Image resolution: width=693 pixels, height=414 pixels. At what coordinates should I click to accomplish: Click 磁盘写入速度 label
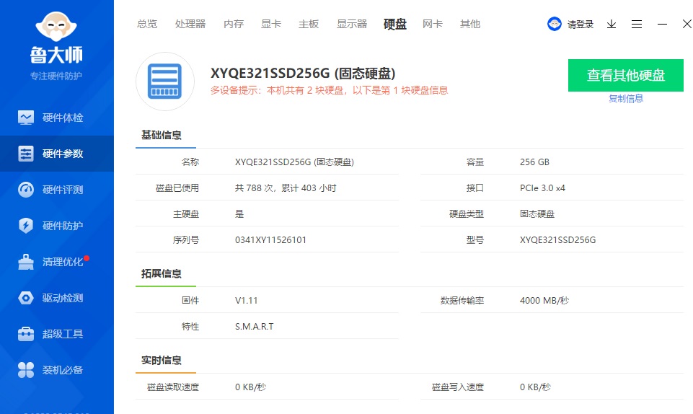tap(458, 387)
